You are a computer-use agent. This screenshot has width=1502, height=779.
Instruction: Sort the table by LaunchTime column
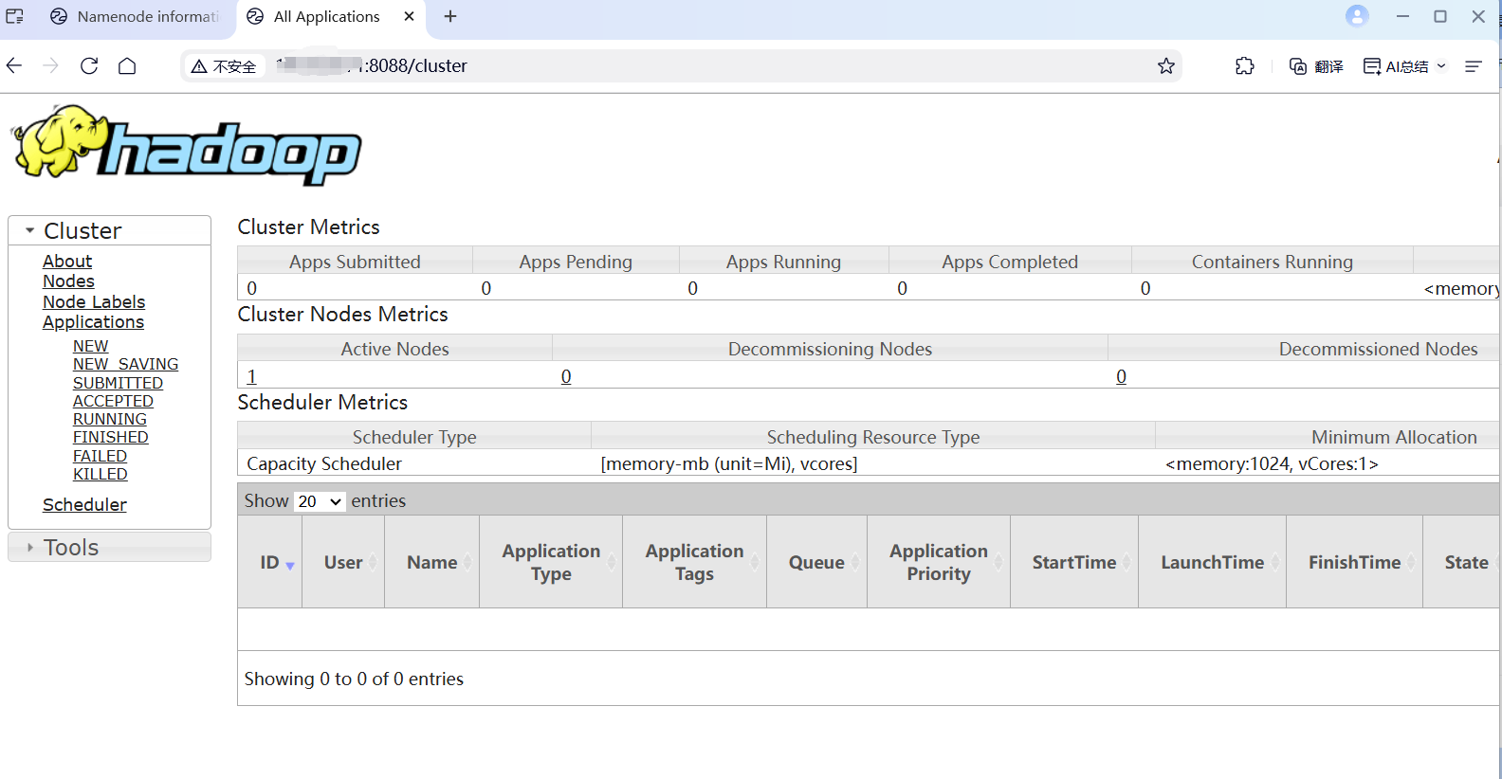[x=1212, y=562]
